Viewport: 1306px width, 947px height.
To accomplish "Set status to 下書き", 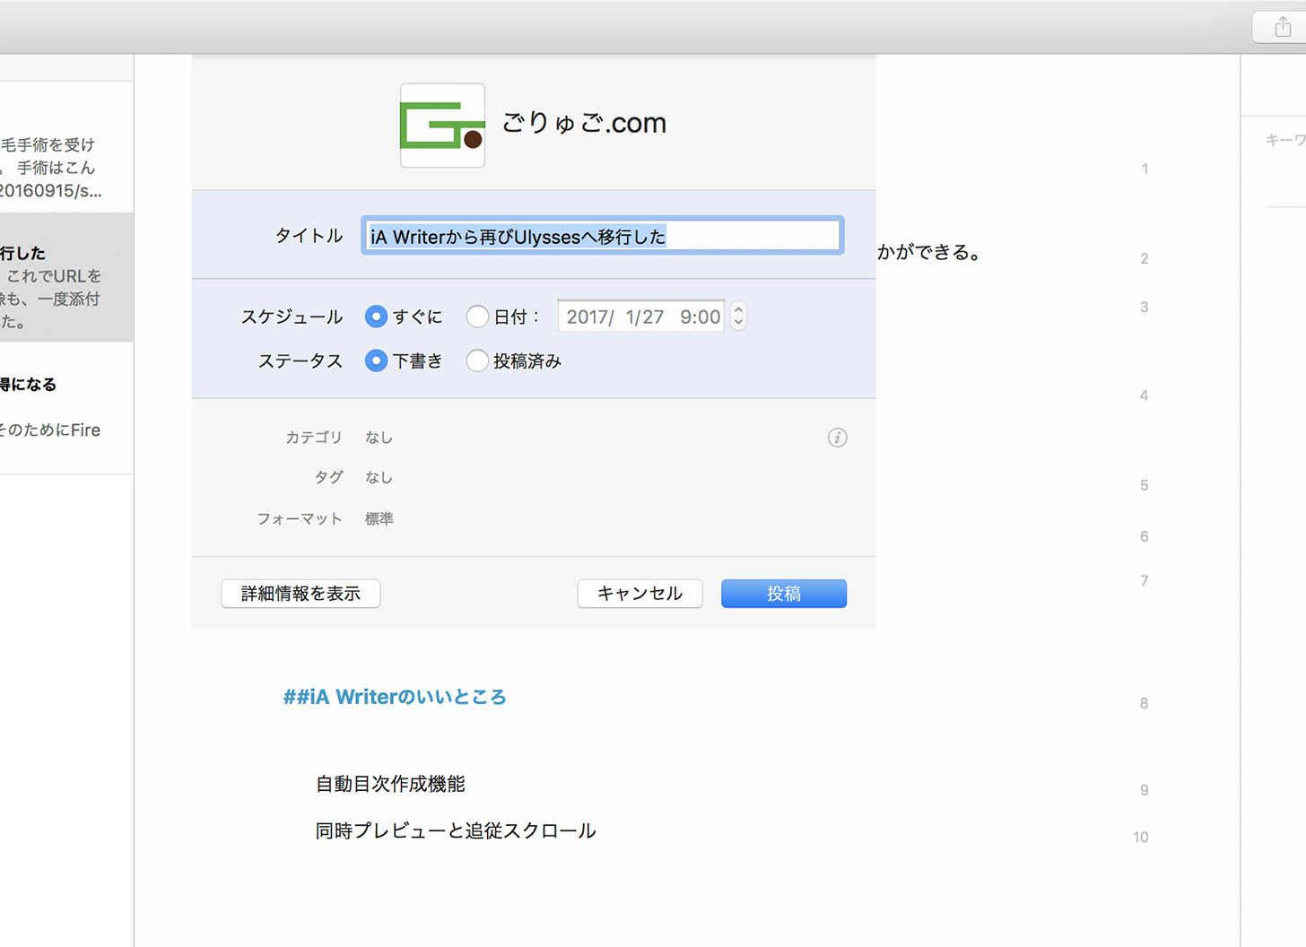I will [376, 361].
